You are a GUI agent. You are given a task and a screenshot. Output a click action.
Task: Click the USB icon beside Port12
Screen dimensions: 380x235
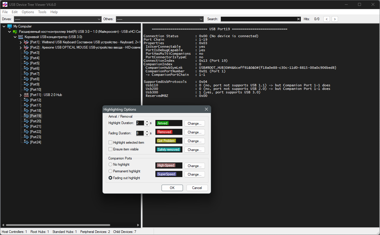click(26, 100)
